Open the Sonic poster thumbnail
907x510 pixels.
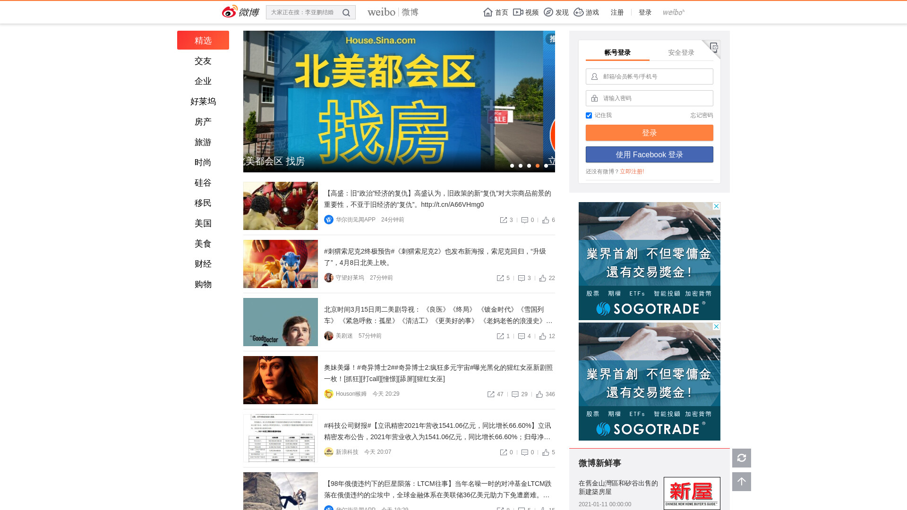click(281, 264)
